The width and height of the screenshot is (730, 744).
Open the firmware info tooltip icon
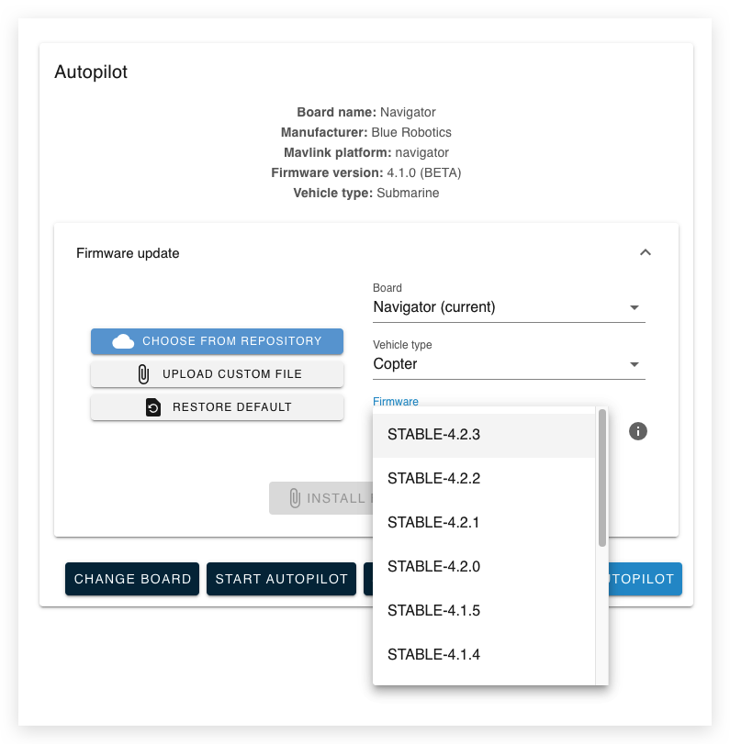point(638,431)
